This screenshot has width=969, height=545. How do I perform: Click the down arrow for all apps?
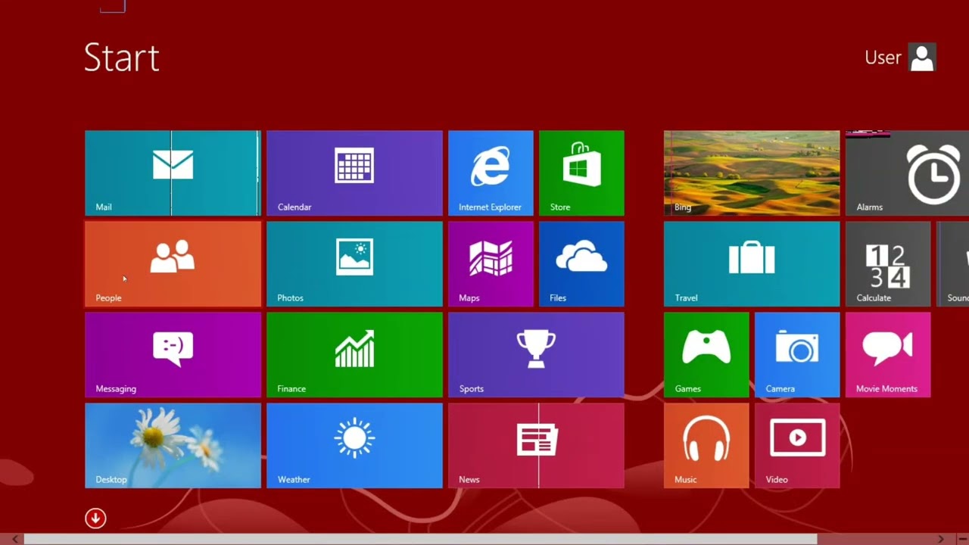point(95,519)
